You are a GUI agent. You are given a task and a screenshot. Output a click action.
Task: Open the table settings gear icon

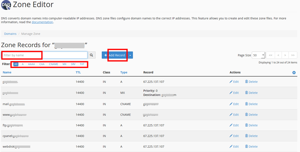pos(294,72)
